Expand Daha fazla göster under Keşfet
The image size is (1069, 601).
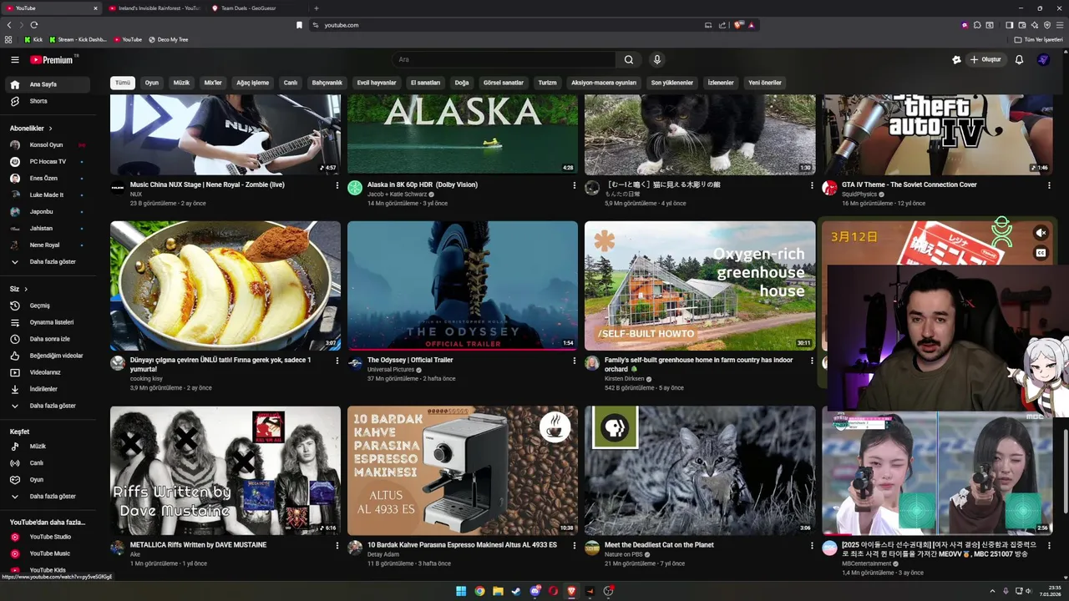pos(49,497)
